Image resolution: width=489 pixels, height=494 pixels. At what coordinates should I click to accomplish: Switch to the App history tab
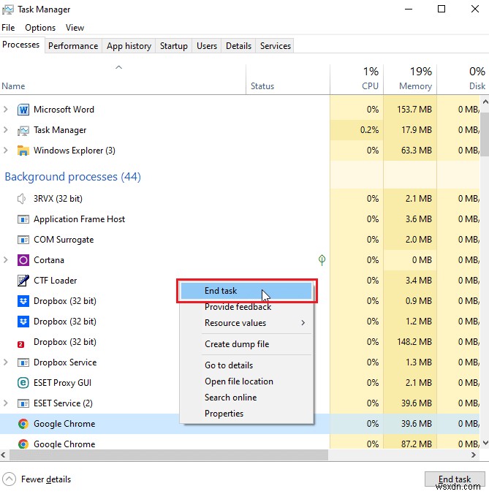129,46
